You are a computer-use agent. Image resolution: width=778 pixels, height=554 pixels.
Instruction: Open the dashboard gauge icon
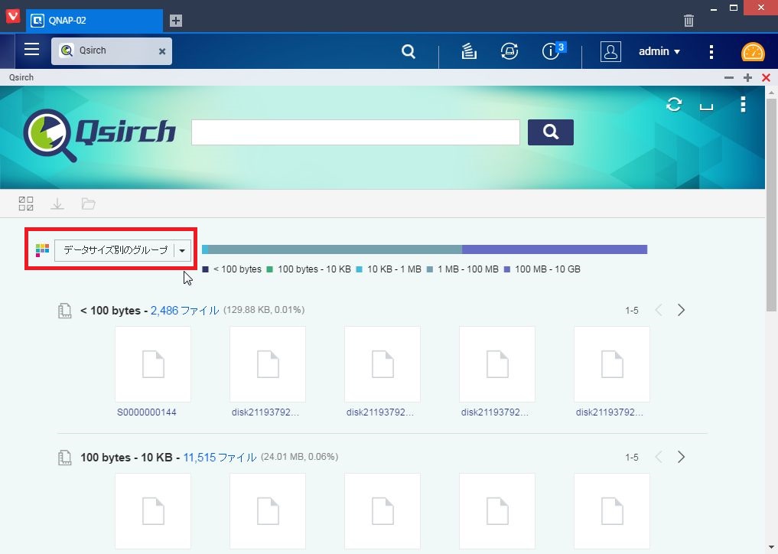pos(753,52)
